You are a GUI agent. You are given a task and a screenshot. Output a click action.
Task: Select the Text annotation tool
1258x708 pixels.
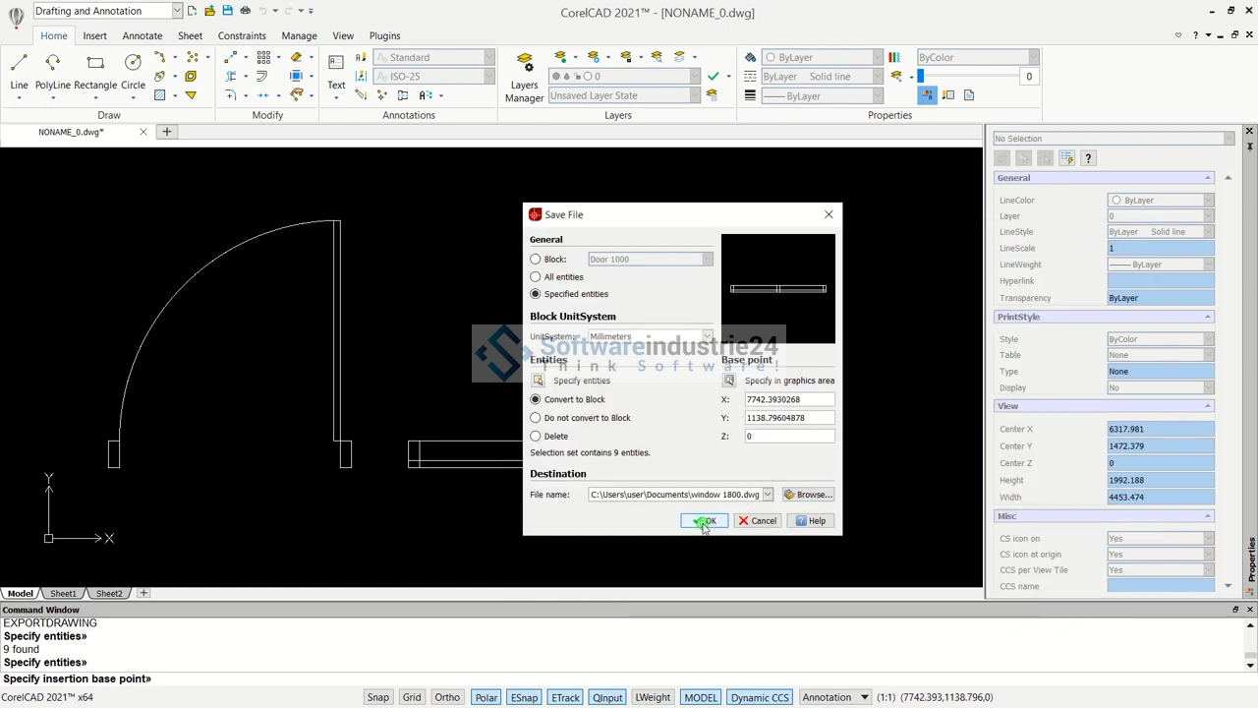(x=336, y=72)
